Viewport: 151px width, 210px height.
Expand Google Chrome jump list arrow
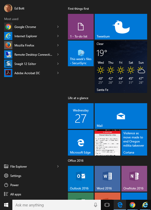point(58,27)
